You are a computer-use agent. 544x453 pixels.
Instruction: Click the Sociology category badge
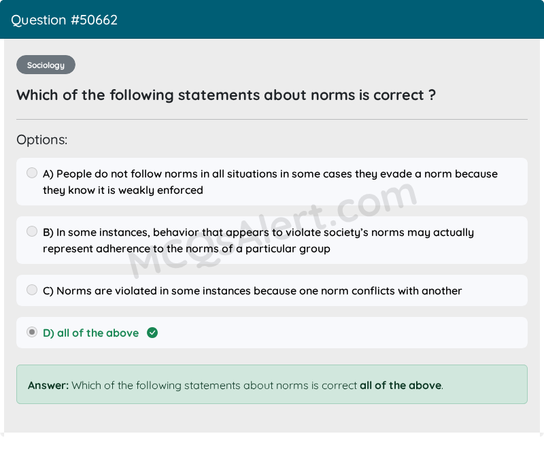pyautogui.click(x=46, y=65)
